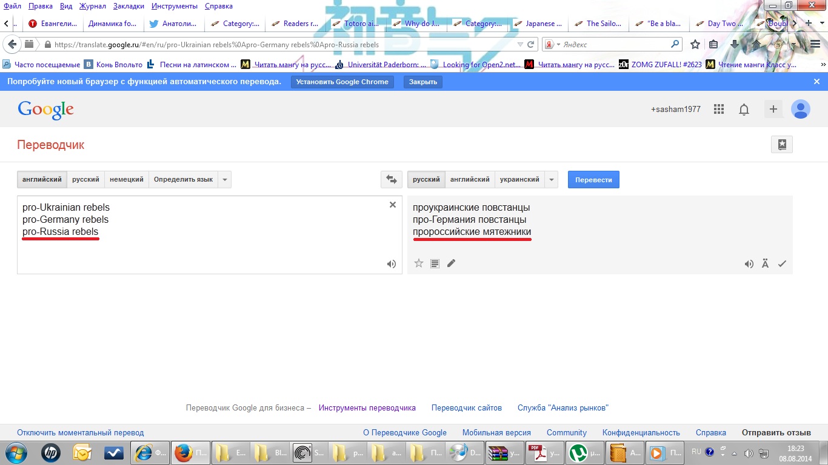The image size is (828, 465).
Task: Open the Правка menu
Action: (40, 6)
